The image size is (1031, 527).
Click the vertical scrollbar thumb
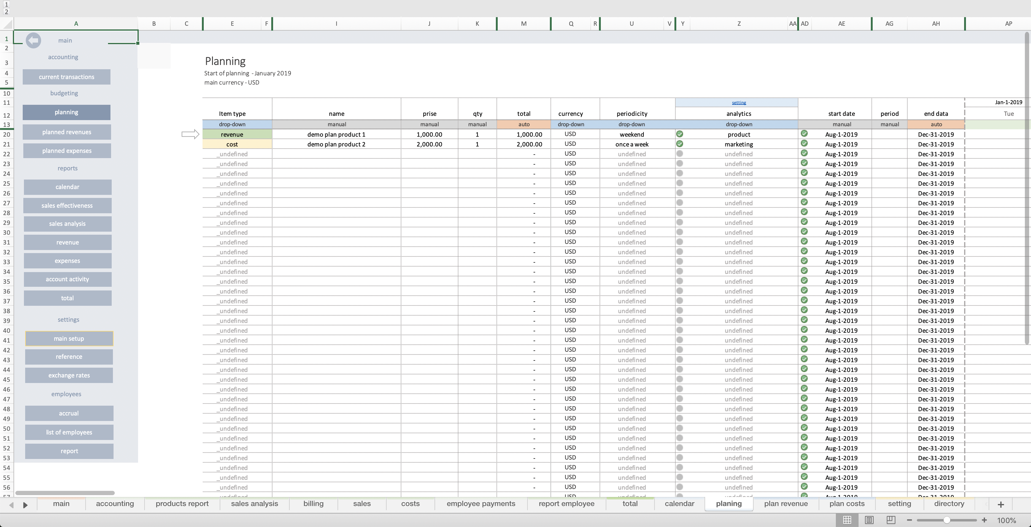1027,188
